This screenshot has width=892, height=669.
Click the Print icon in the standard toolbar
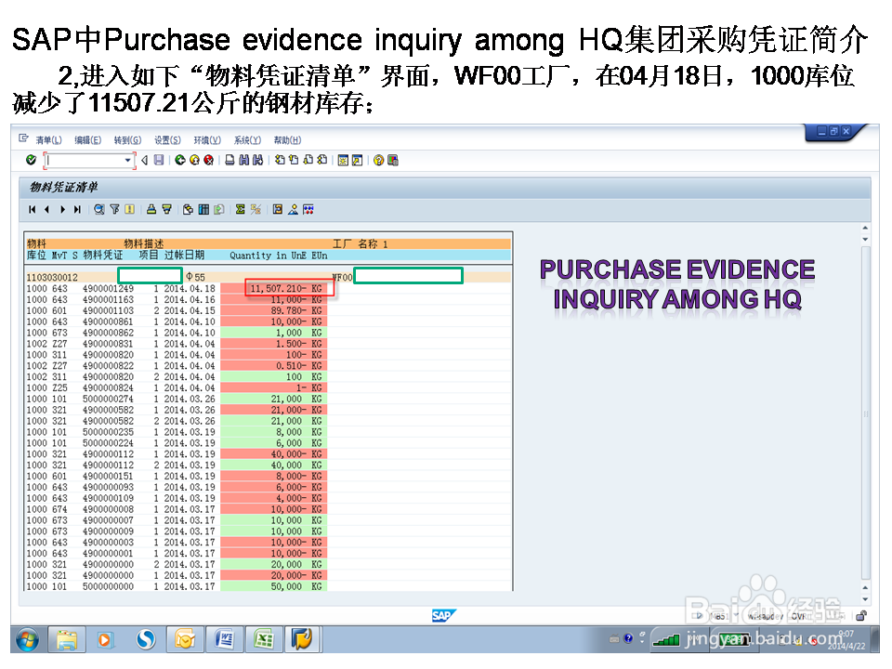pos(228,160)
